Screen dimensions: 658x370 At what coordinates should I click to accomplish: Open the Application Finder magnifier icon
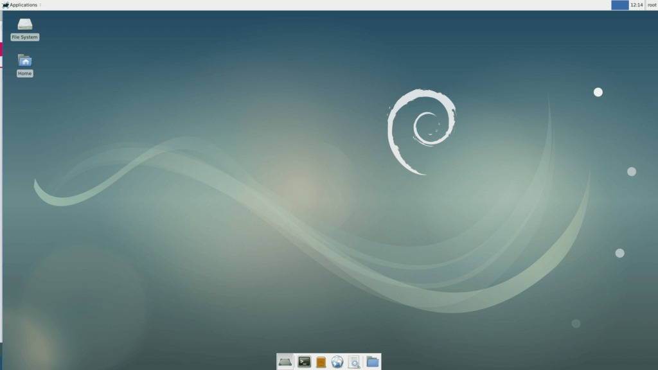click(x=354, y=362)
